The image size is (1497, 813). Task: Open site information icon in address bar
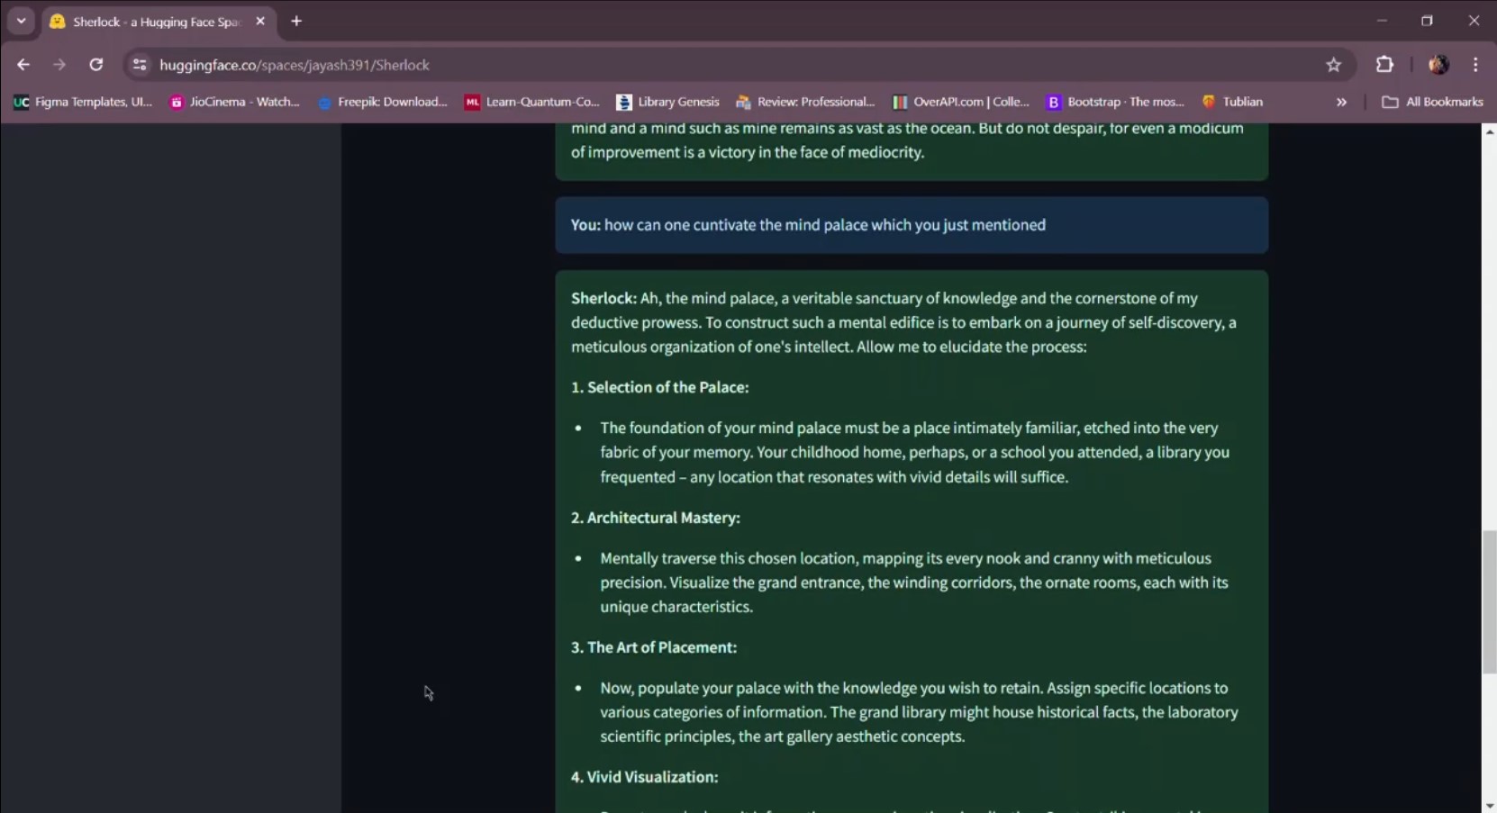[x=140, y=65]
